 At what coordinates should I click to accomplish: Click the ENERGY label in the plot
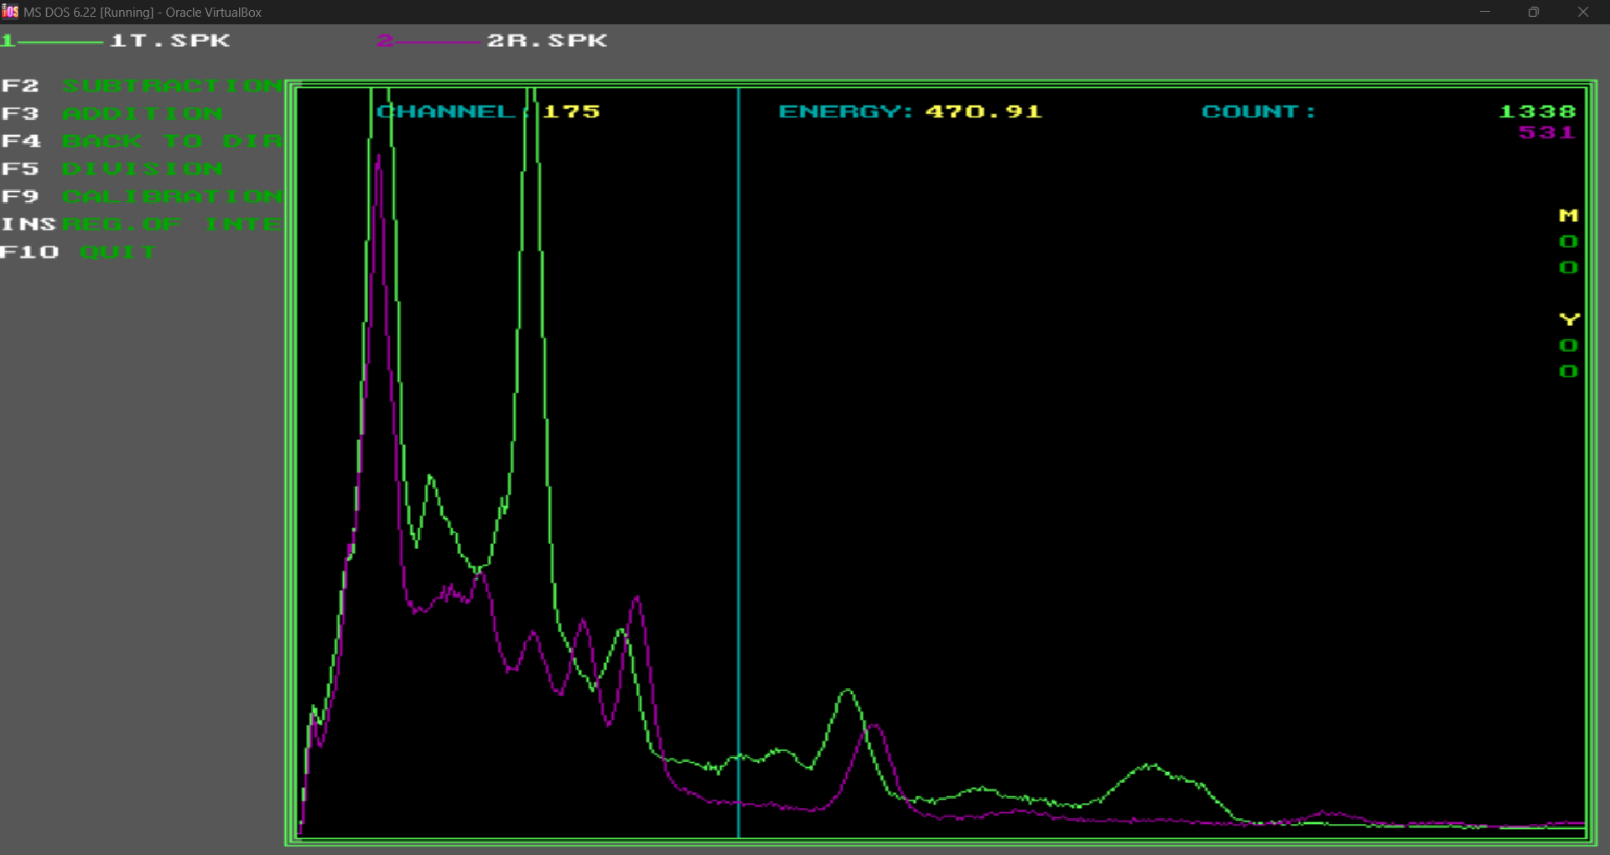[x=845, y=111]
